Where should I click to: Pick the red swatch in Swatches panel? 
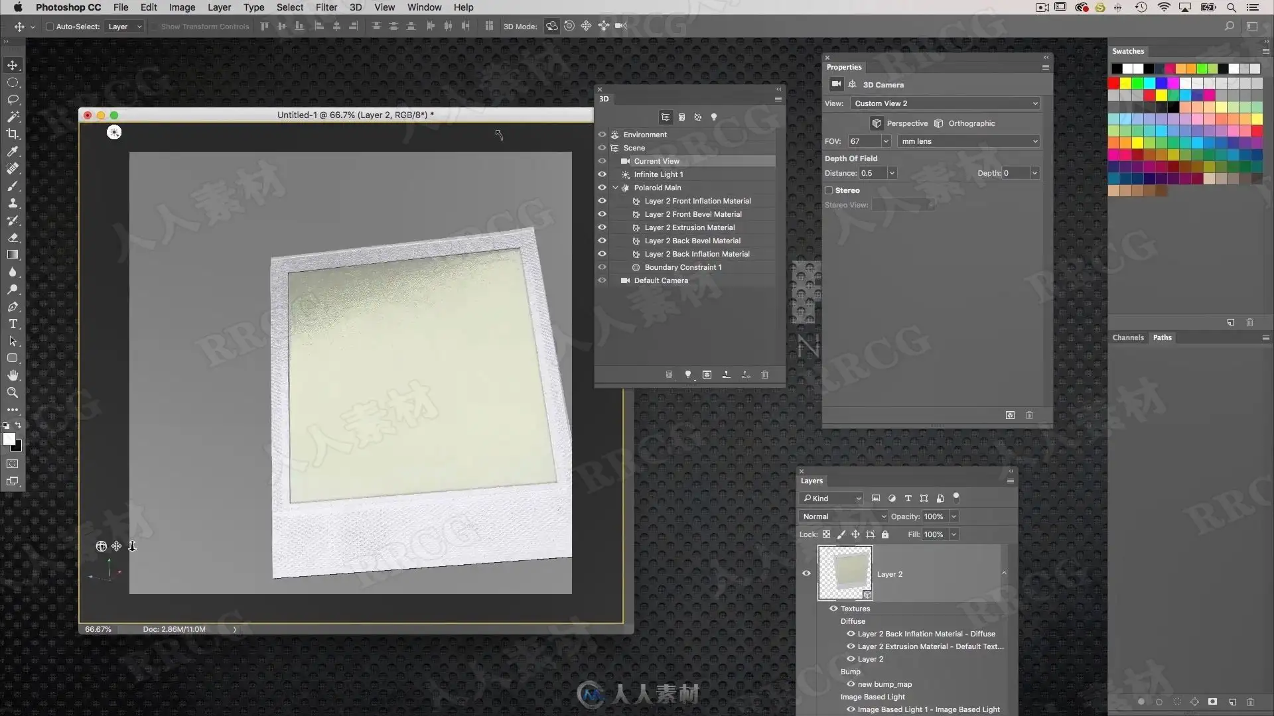click(1114, 83)
